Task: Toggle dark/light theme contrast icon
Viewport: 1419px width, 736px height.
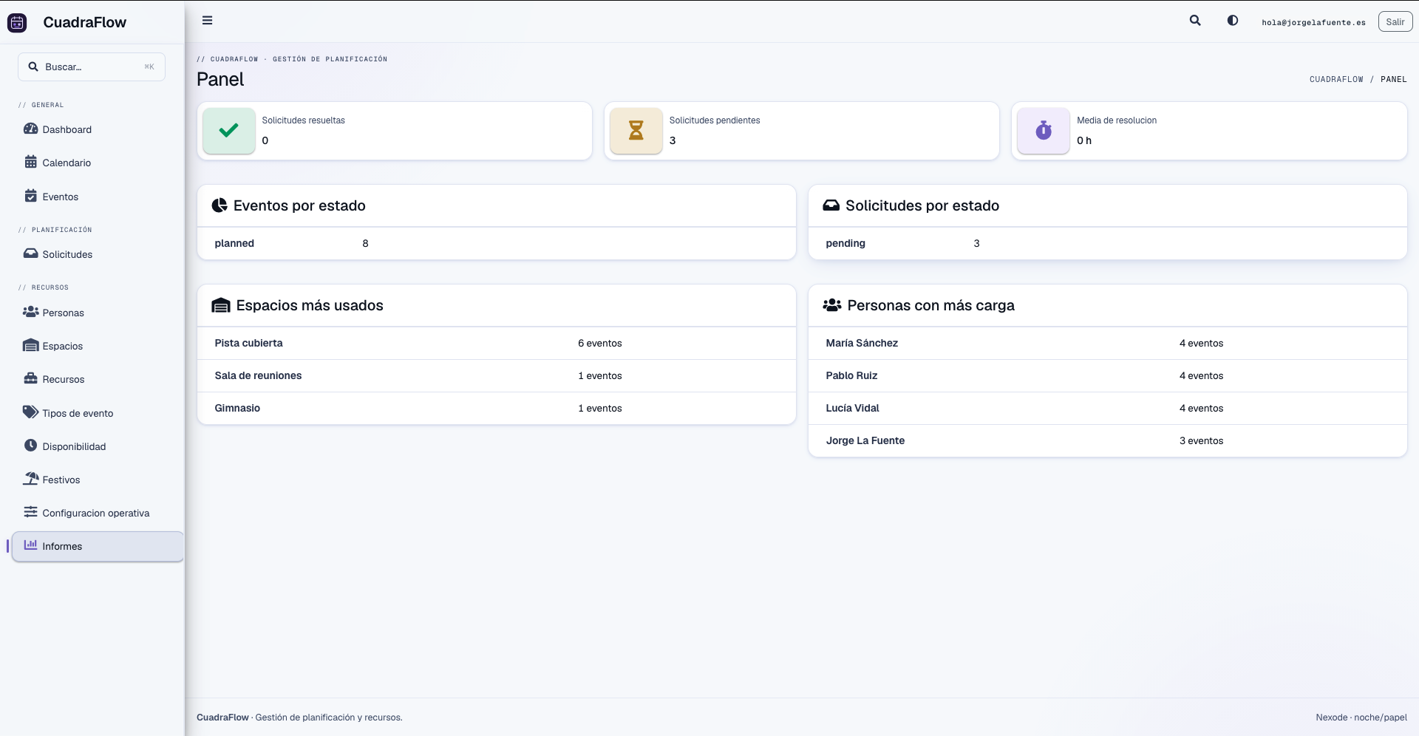Action: [1233, 21]
